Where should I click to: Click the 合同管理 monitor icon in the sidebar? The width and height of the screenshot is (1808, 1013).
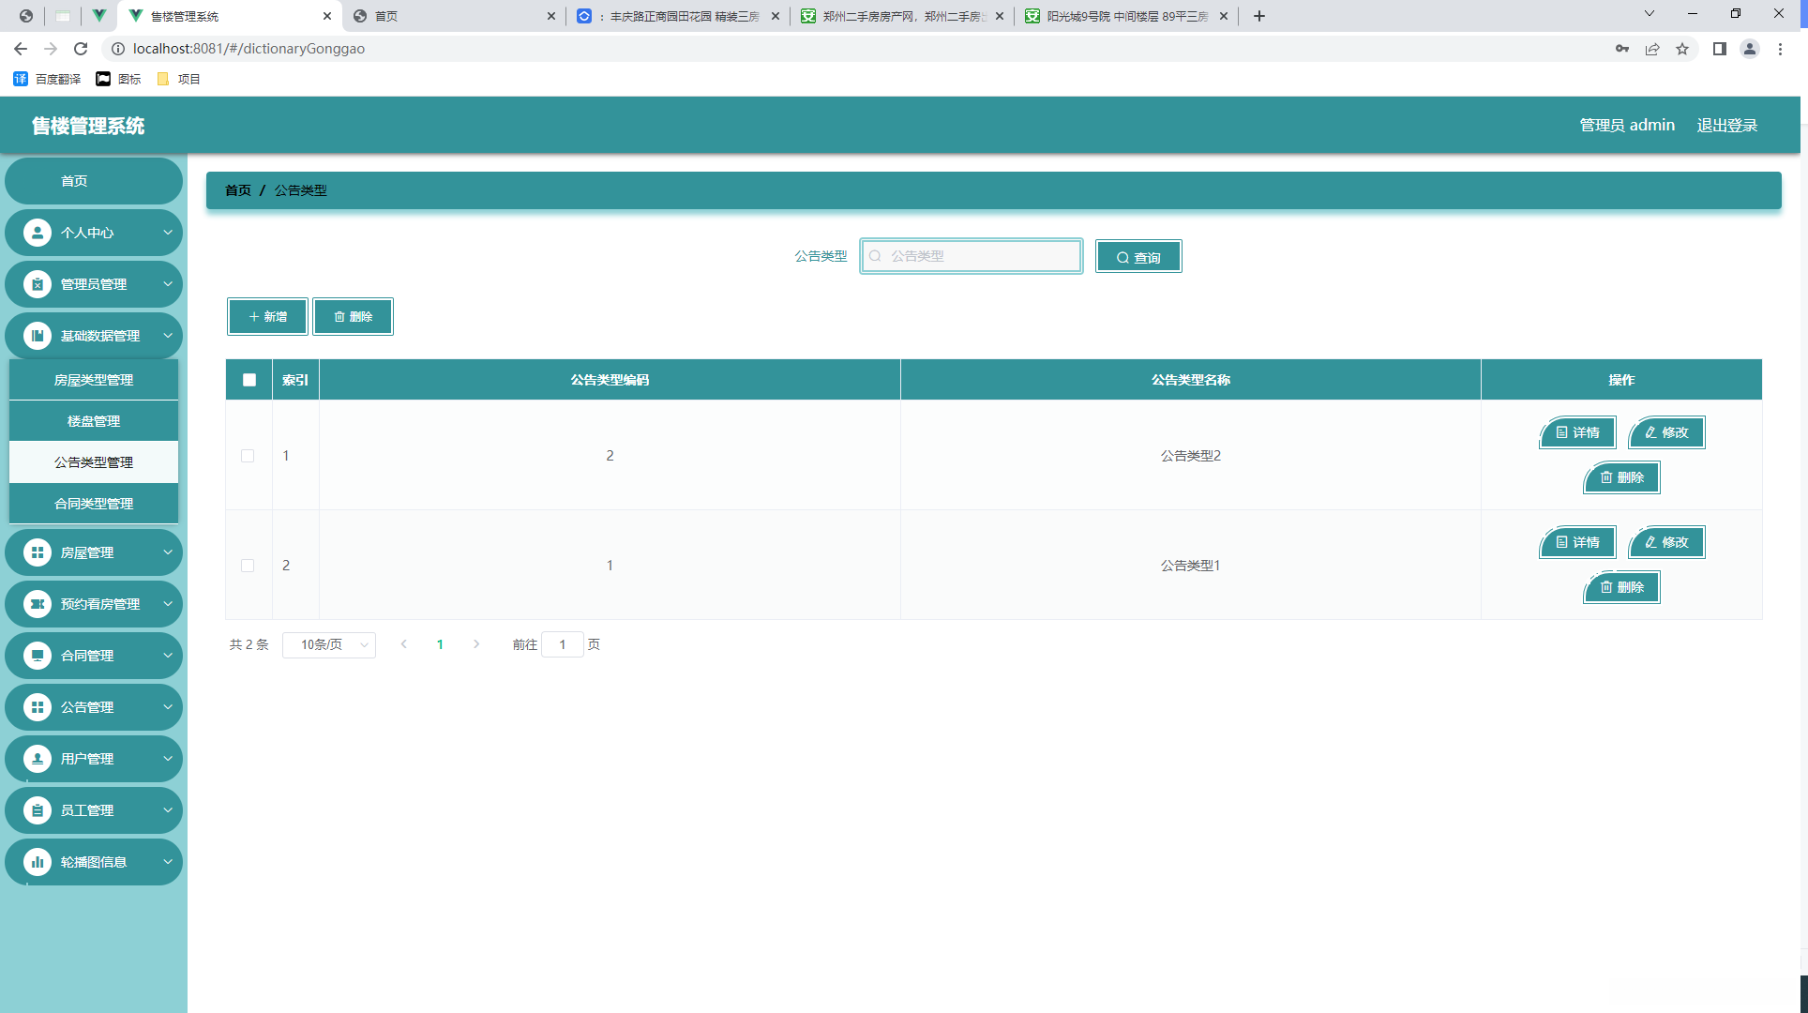pos(38,656)
